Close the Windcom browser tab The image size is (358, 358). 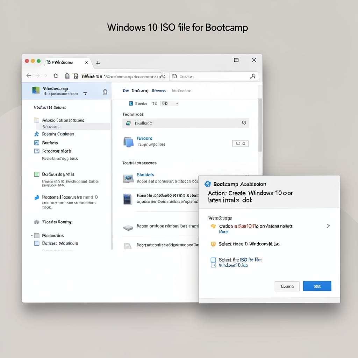(x=86, y=63)
